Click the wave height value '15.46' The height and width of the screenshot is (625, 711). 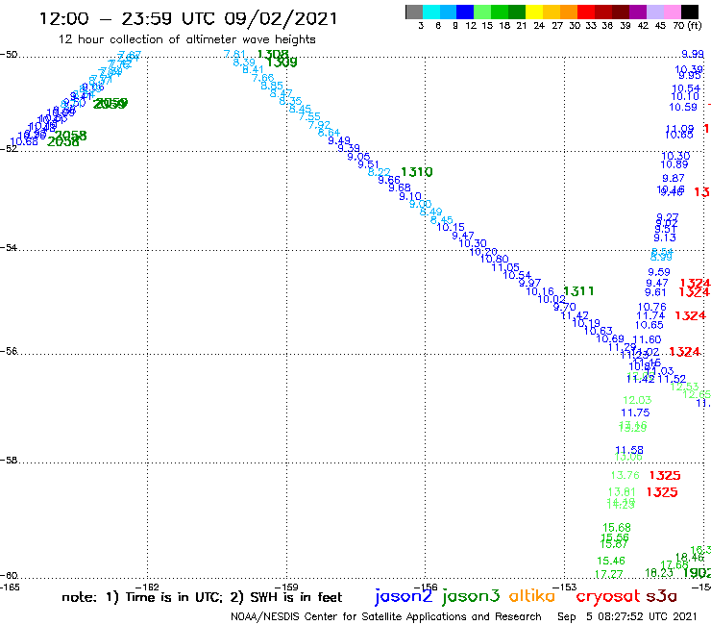[x=611, y=561]
